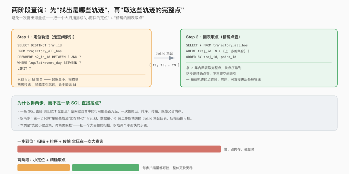The image size is (349, 174).
Task: Click the bullet starting '拆两步：第一步只算'
Action: point(105,118)
